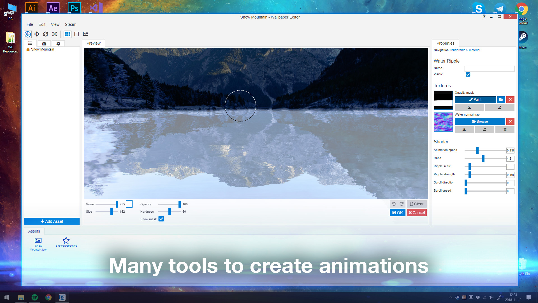Click the graph/statistics view icon

[x=85, y=34]
